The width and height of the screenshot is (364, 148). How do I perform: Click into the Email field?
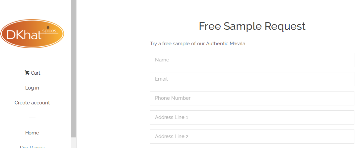tap(252, 79)
